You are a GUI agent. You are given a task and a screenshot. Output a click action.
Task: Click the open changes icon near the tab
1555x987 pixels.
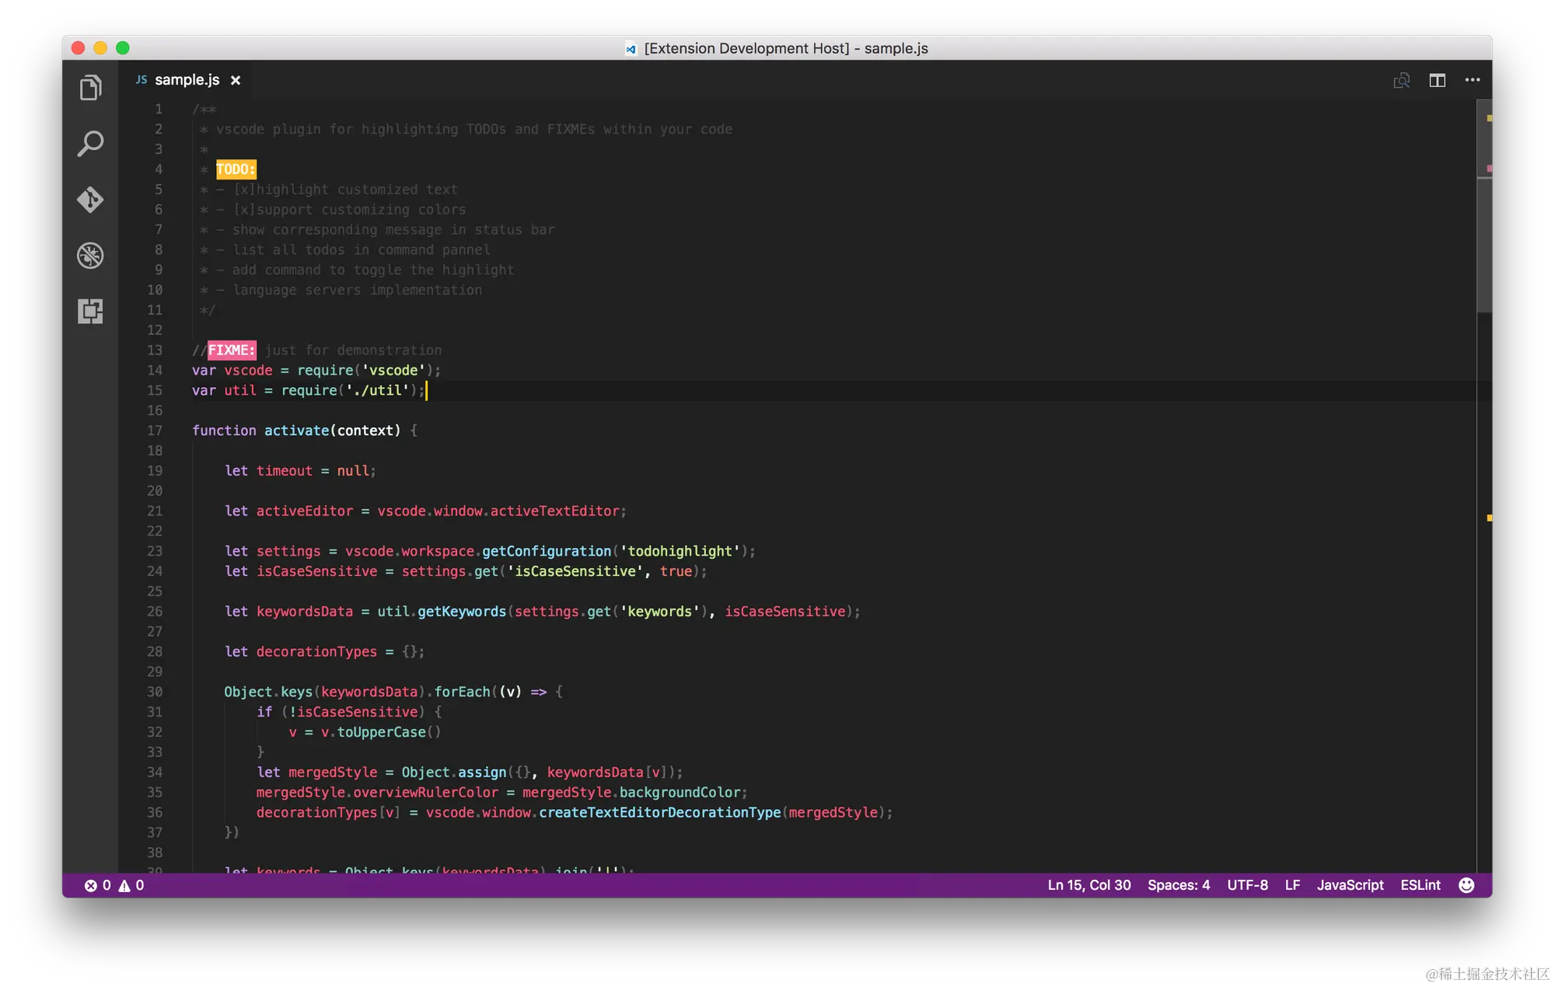coord(1401,80)
